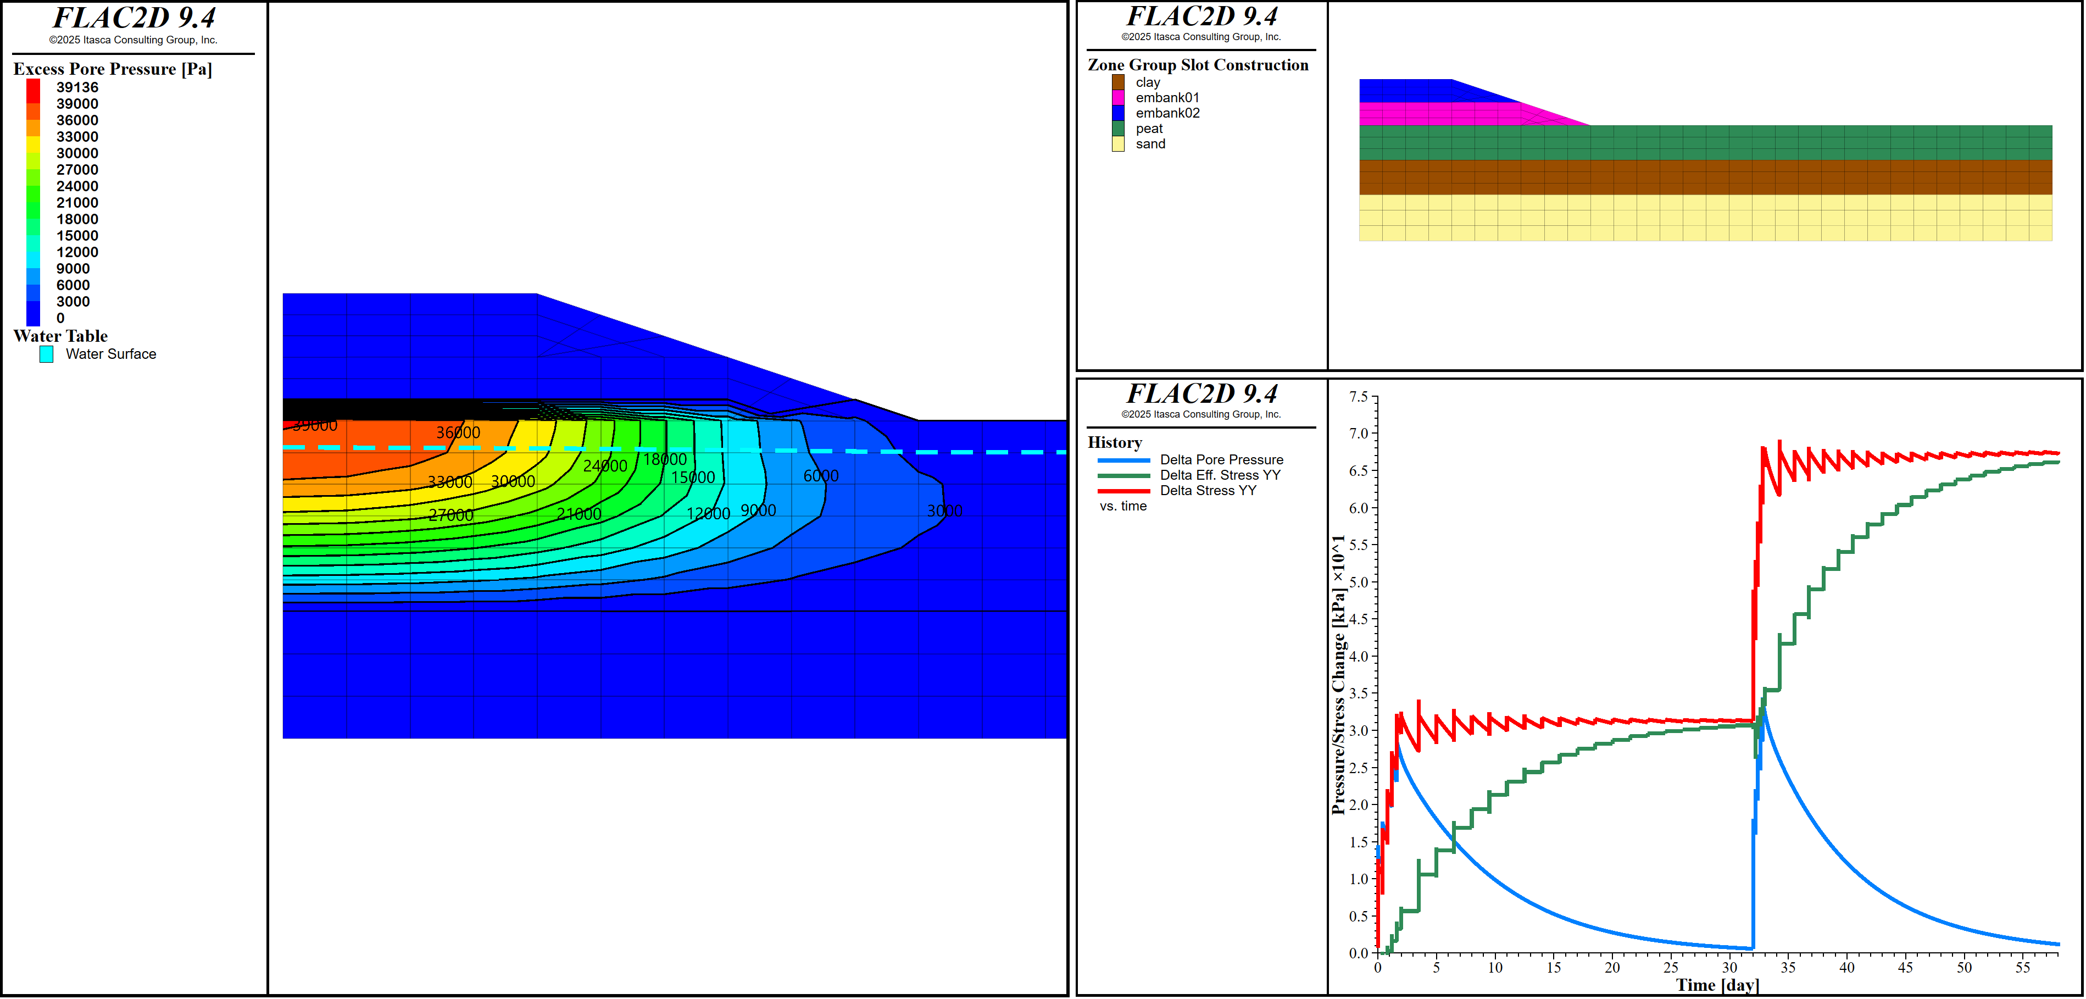Click the brown clay group swatch

1117,82
